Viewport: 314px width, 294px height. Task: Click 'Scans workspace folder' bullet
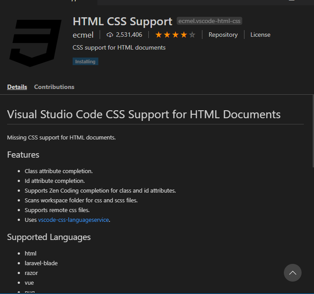(81, 201)
